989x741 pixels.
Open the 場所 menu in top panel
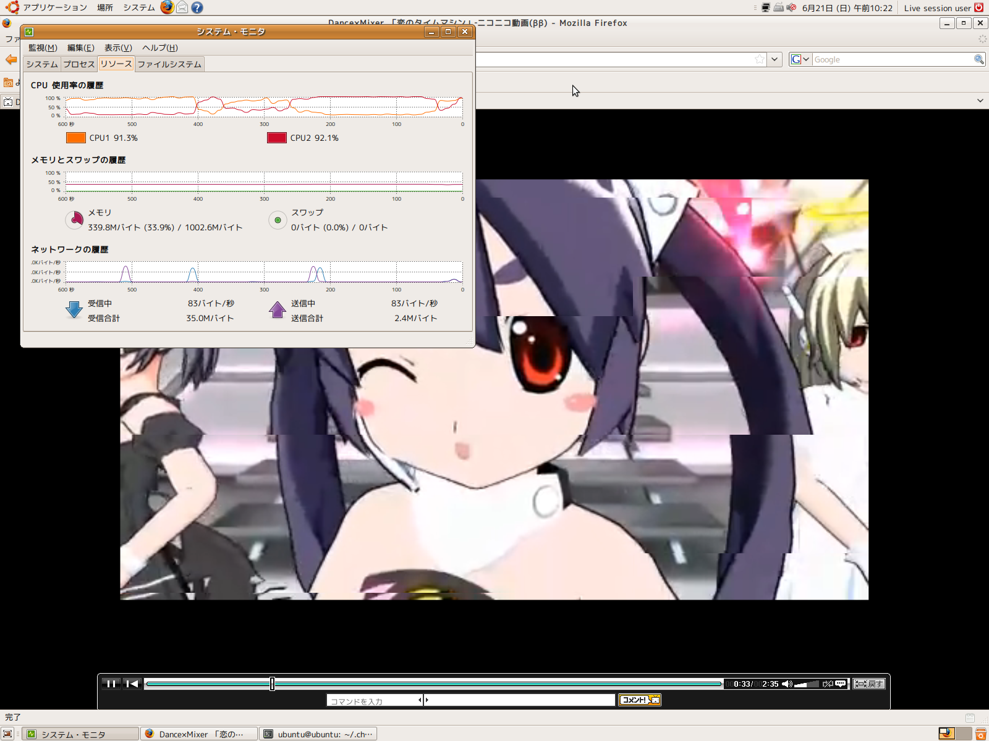(105, 7)
